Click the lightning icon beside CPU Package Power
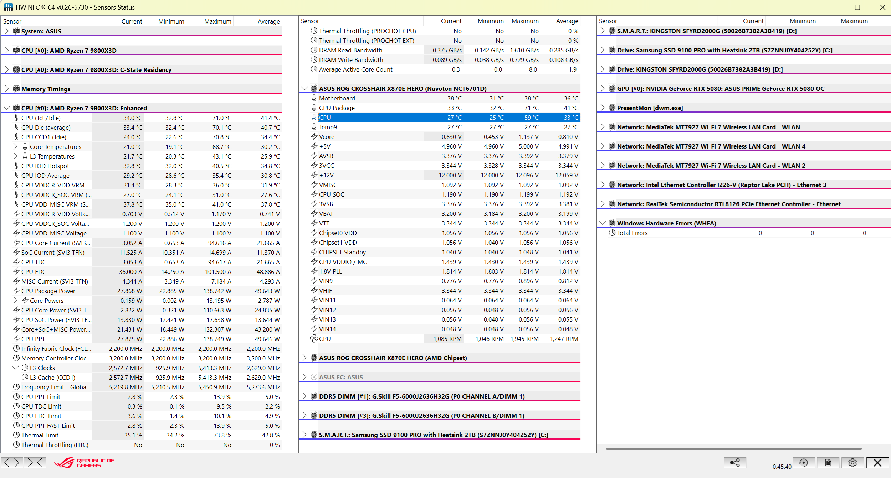The height and width of the screenshot is (478, 891). pos(16,291)
